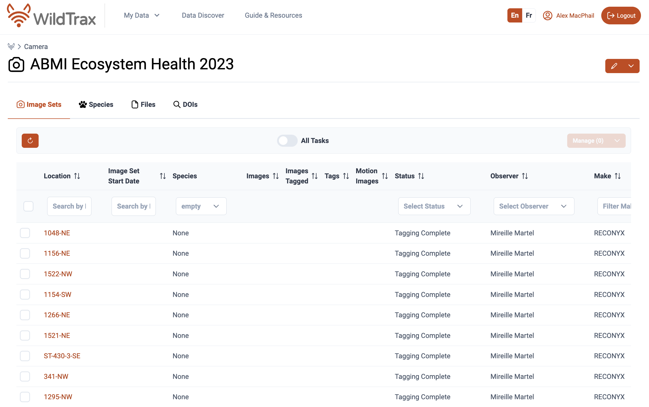Viewport: 649px width, 407px height.
Task: Sort table by Status arrows
Action: point(421,176)
